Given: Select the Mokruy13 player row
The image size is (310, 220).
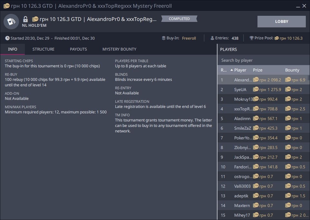Looking at the screenshot, I should [243, 99].
